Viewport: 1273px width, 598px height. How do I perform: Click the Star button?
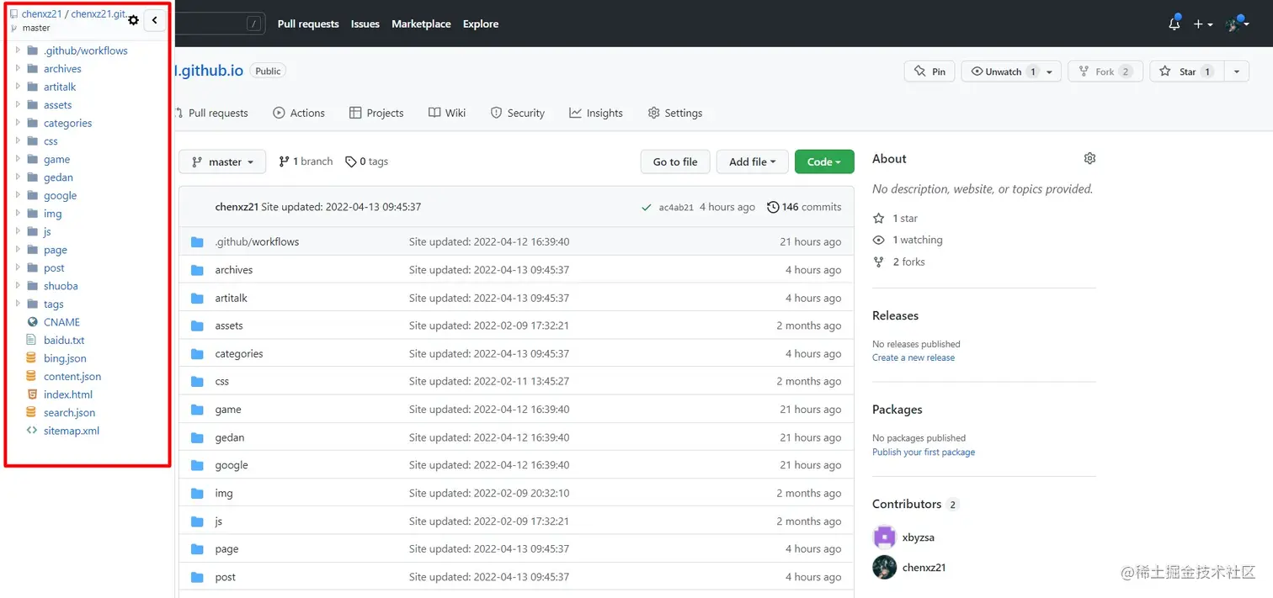[x=1187, y=71]
